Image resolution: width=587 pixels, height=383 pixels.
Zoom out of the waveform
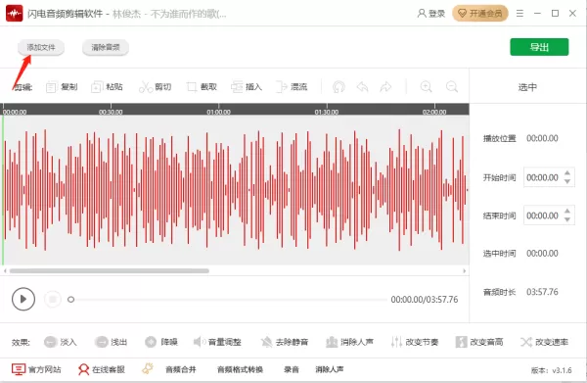[452, 87]
